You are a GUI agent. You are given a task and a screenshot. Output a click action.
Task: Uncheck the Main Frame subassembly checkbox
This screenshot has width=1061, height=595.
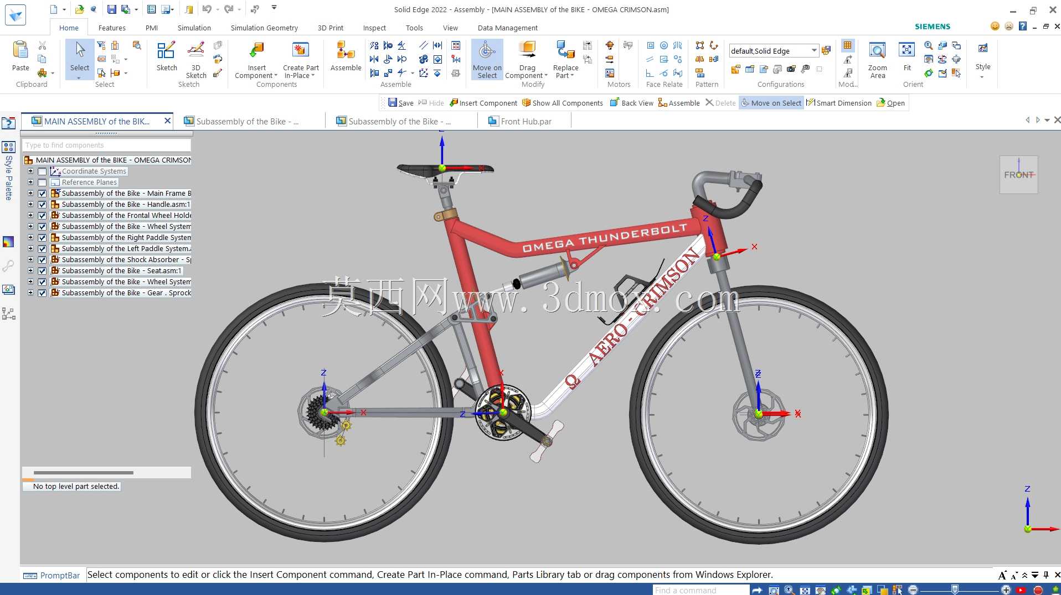(42, 194)
